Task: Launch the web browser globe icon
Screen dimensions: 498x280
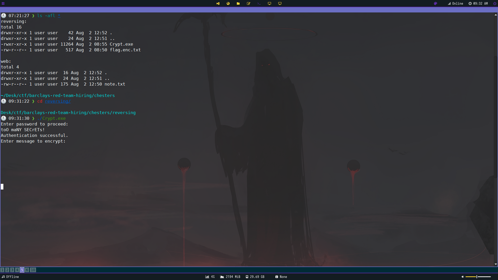Action: pos(228,4)
